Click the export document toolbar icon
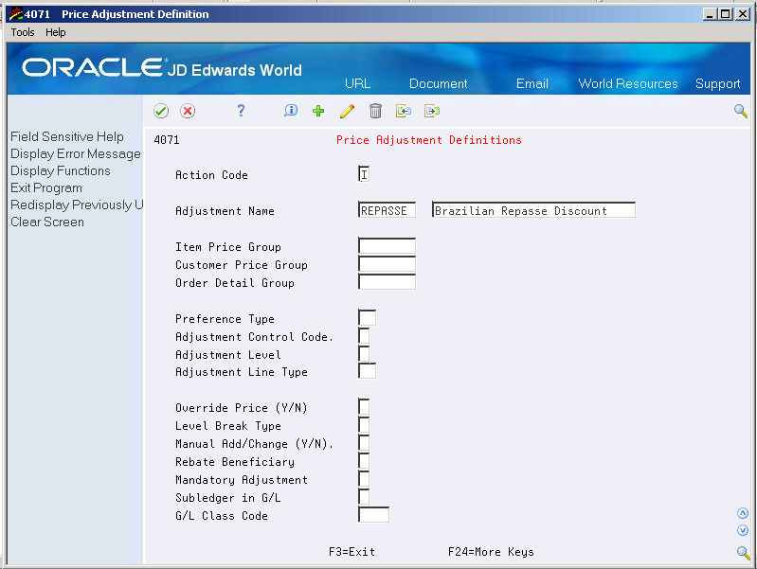757x569 pixels. click(x=432, y=111)
